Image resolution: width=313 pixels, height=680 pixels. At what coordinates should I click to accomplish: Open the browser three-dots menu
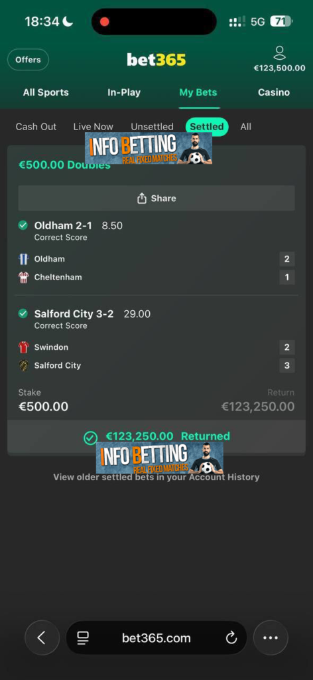point(271,637)
